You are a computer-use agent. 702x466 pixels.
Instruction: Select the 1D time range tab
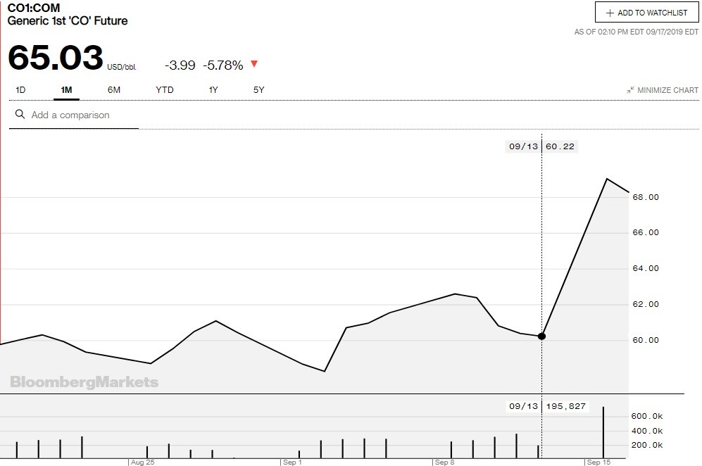(x=21, y=90)
